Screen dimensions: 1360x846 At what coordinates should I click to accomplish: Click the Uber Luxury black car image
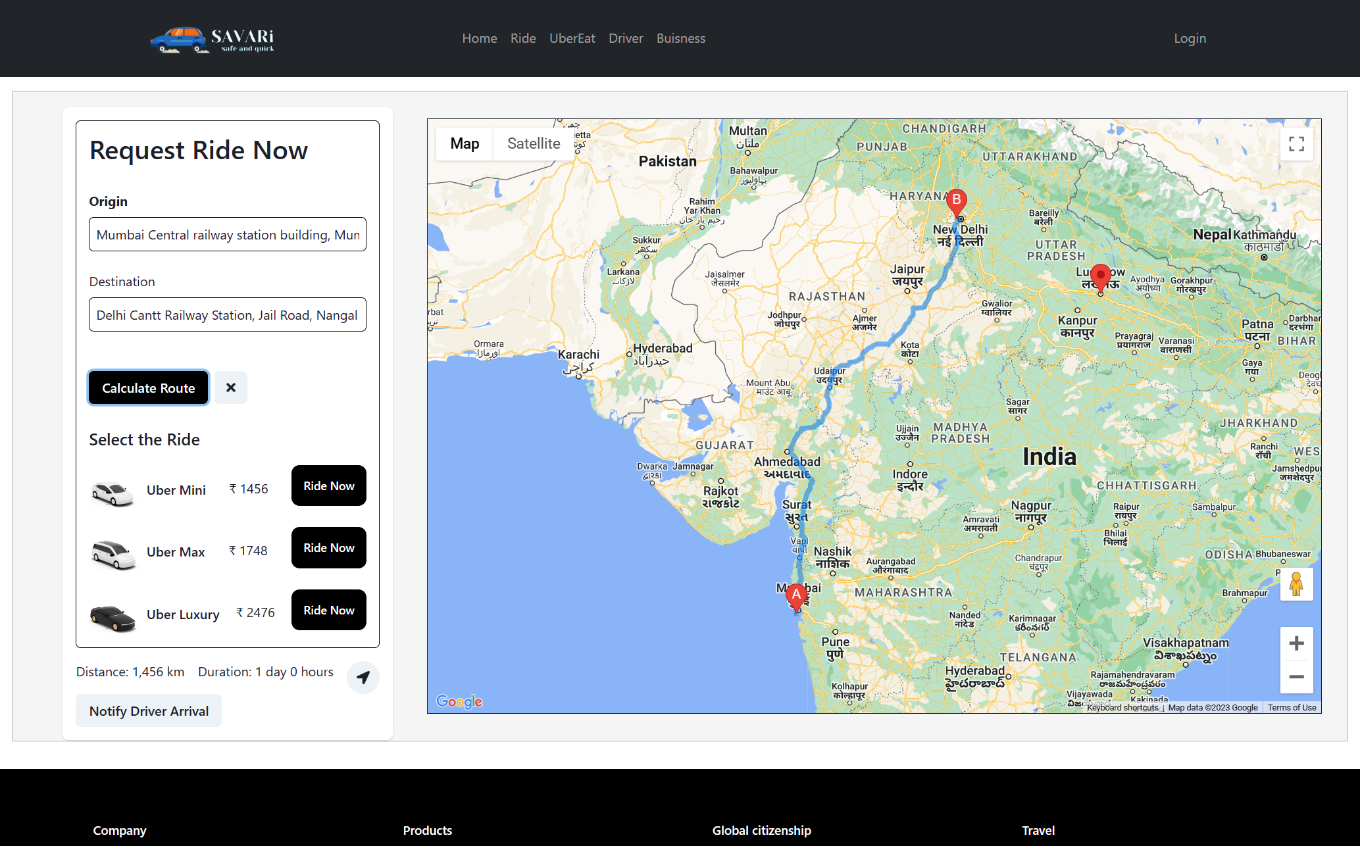[x=113, y=616]
